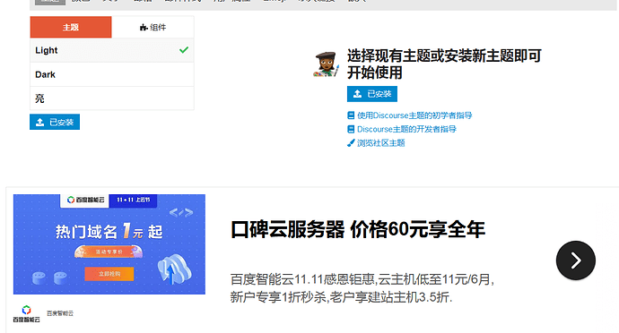Viewport: 619px width, 333px height.
Task: Click the 已安装 button under the heading
Action: 372,94
